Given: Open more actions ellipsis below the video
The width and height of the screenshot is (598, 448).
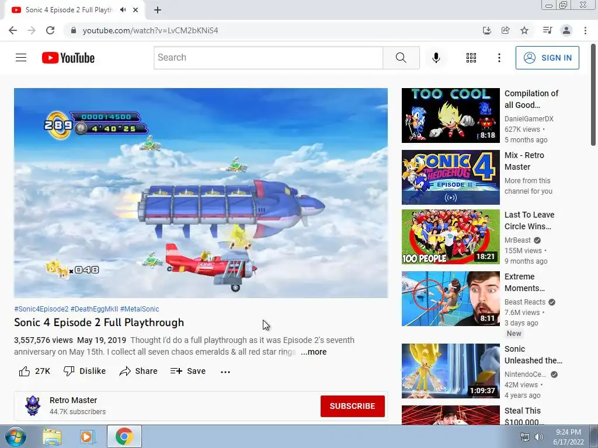Looking at the screenshot, I should (x=225, y=372).
